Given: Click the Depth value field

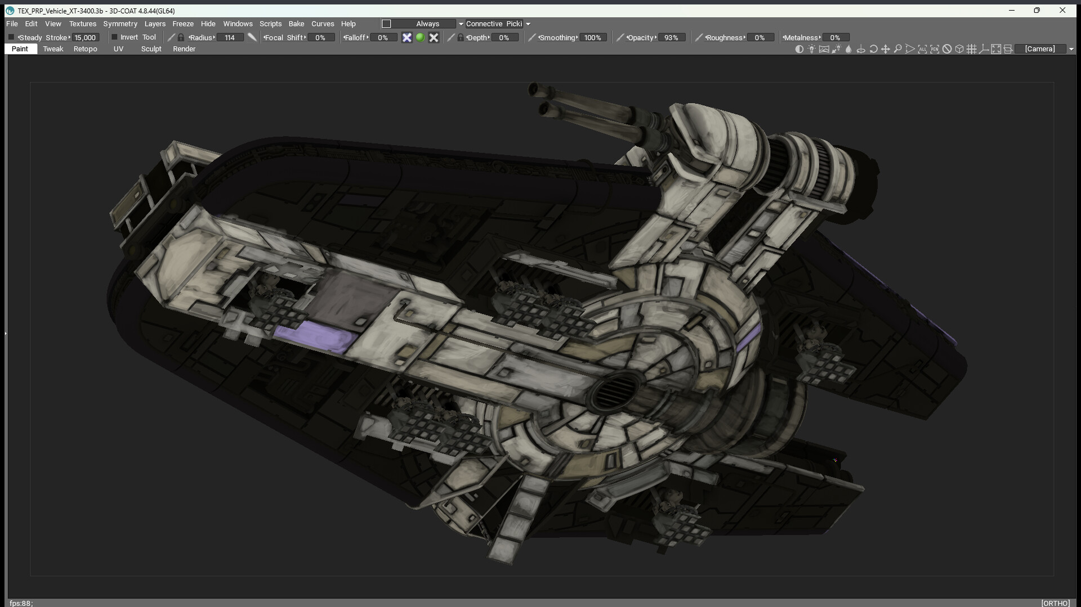Looking at the screenshot, I should tap(504, 38).
